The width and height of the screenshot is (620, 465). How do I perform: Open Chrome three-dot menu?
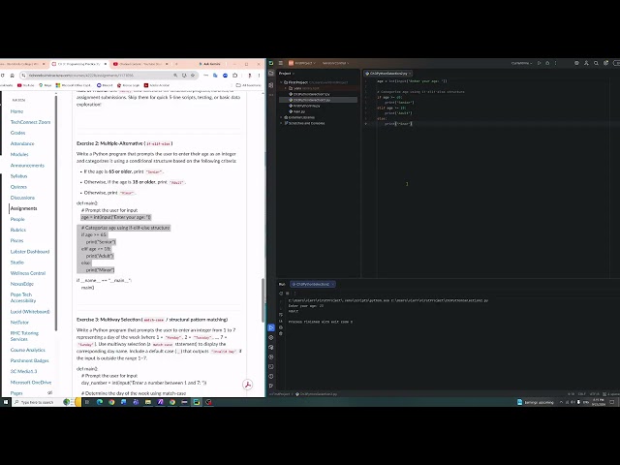click(260, 76)
